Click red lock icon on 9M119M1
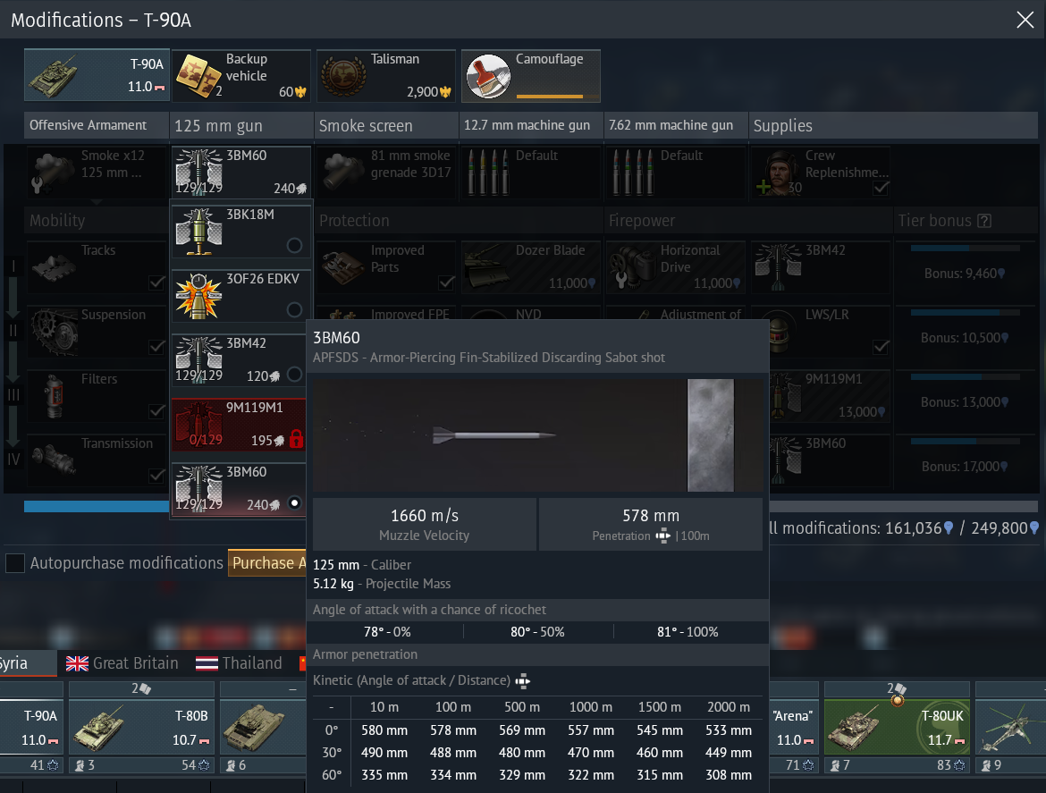1046x793 pixels. point(296,439)
